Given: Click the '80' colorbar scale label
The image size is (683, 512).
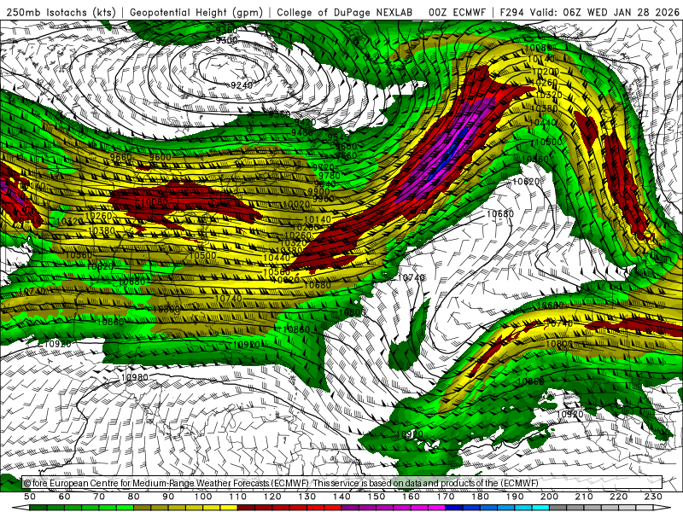Looking at the screenshot, I should (134, 497).
